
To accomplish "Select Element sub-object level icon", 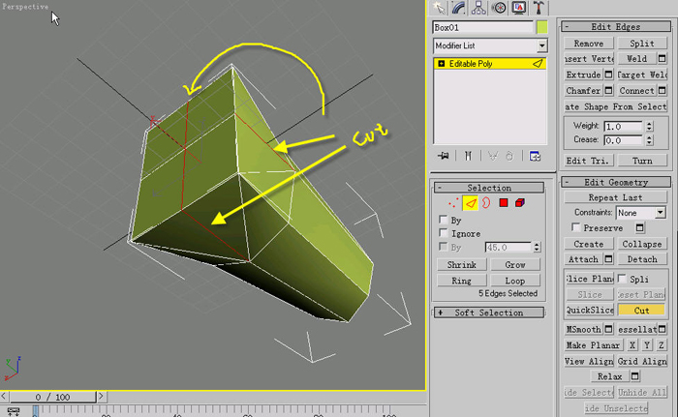I will point(520,202).
